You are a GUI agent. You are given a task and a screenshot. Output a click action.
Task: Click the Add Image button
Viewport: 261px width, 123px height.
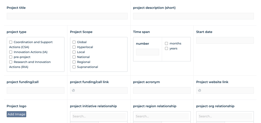(x=17, y=114)
